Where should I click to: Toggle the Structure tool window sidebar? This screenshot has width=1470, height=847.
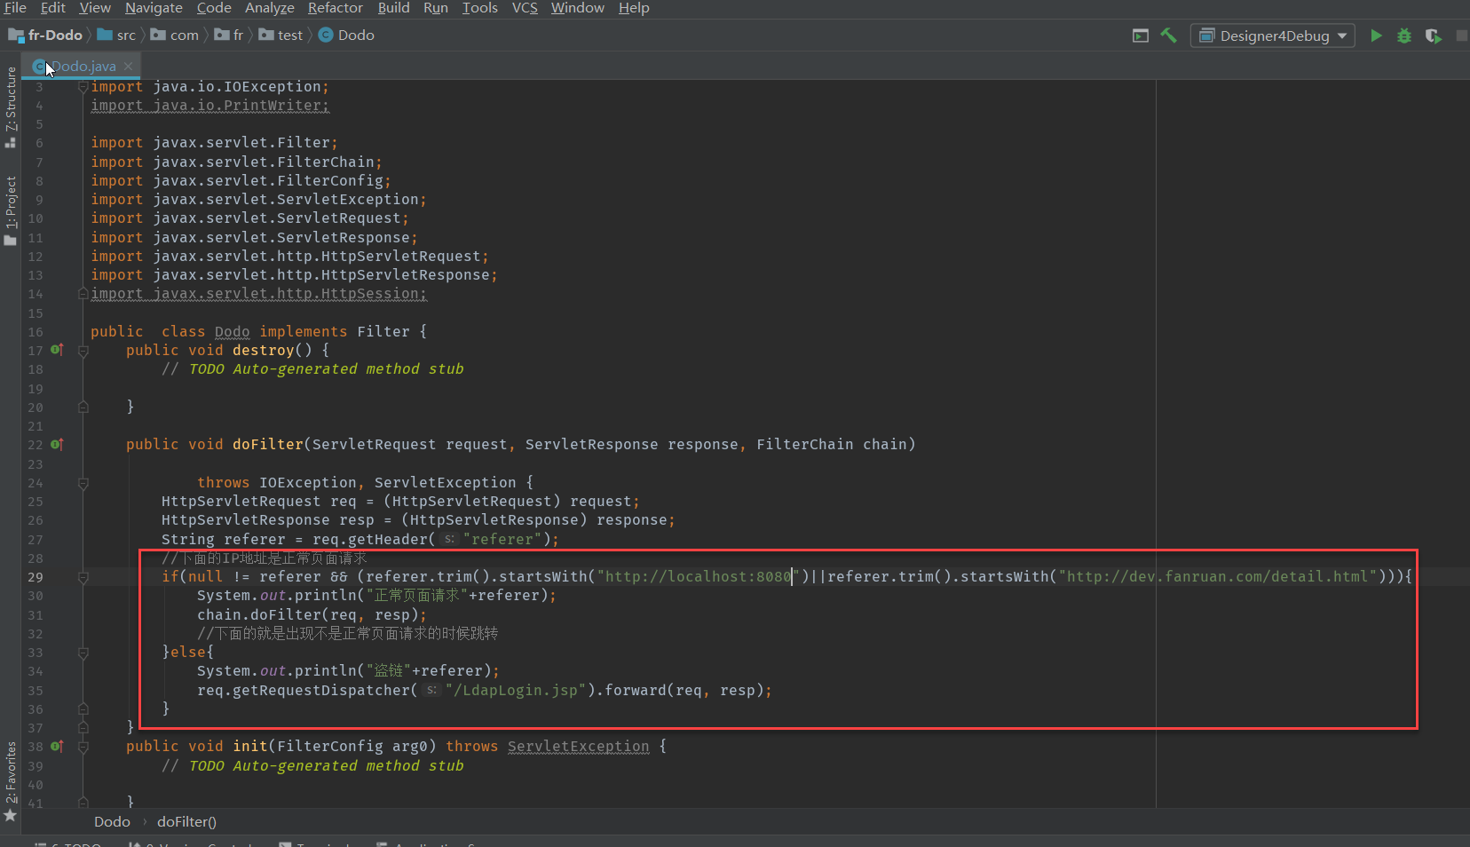tap(11, 107)
